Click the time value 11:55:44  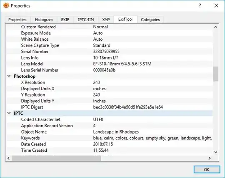tap(101, 150)
